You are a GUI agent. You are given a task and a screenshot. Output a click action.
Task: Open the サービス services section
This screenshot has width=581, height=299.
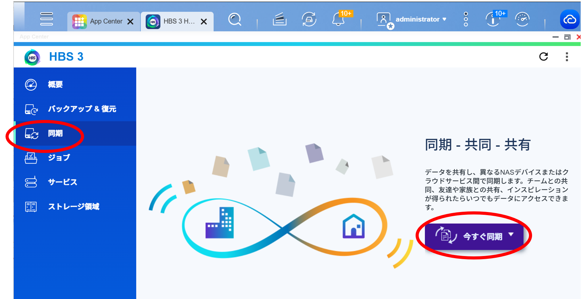[x=75, y=182]
